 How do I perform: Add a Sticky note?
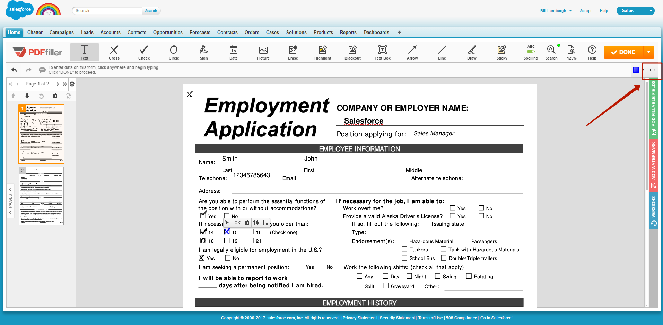point(502,52)
